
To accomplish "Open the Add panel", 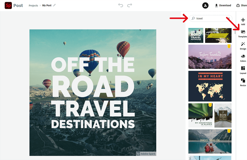I will (x=243, y=22).
